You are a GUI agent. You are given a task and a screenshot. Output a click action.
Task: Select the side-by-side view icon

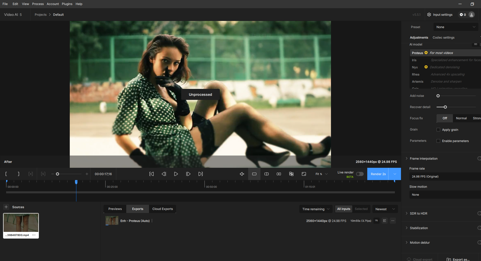pyautogui.click(x=279, y=174)
